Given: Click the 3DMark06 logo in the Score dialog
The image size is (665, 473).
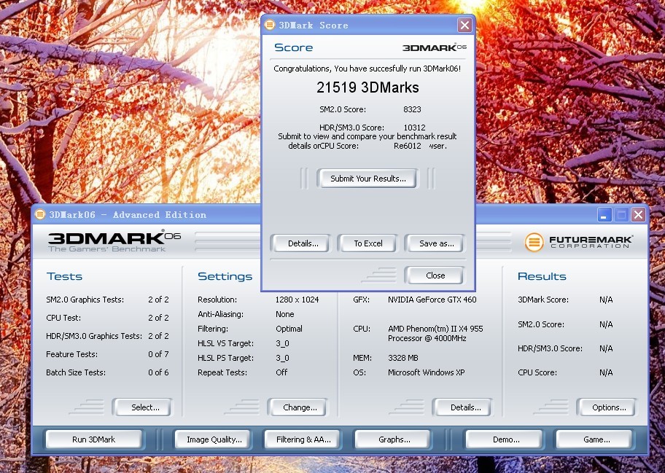Looking at the screenshot, I should [x=435, y=47].
